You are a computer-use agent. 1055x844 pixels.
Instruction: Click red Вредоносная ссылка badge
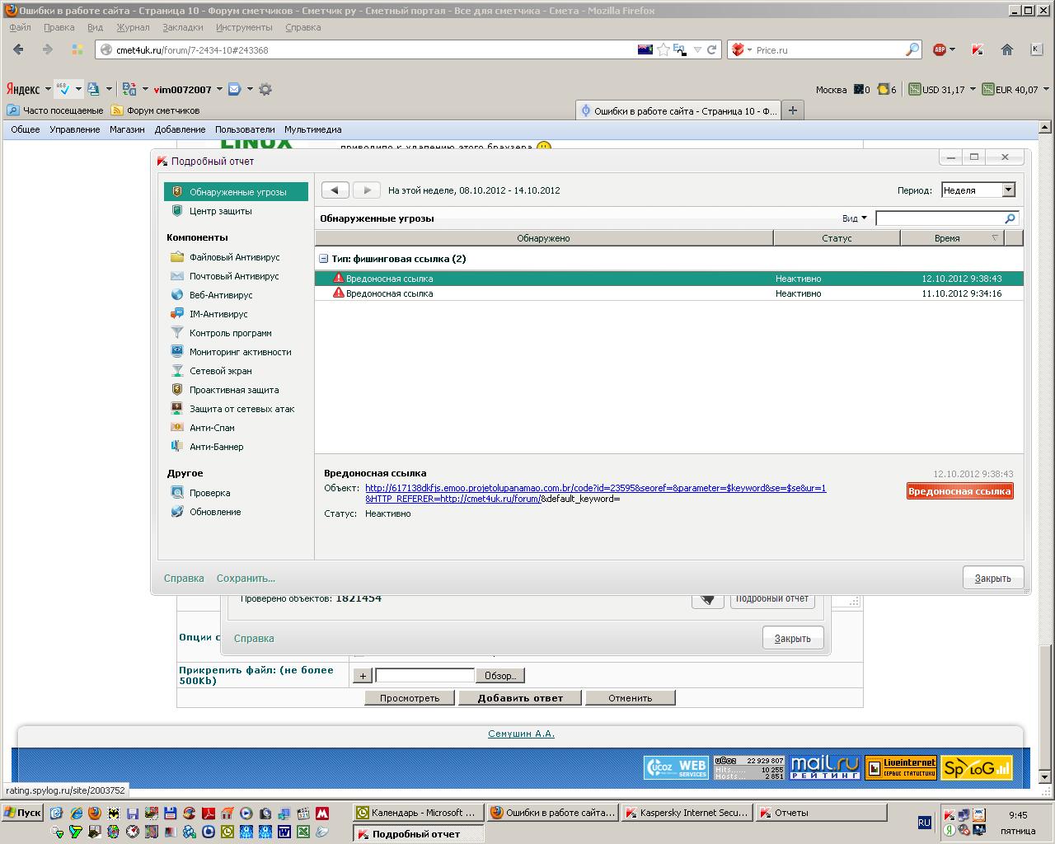pyautogui.click(x=960, y=491)
